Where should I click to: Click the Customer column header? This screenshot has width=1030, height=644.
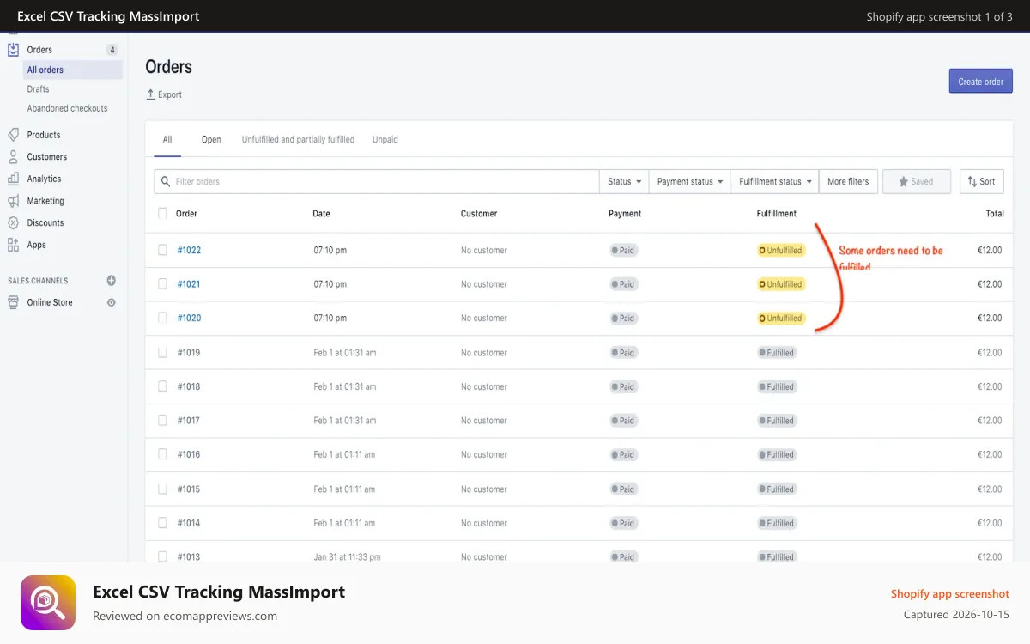479,214
